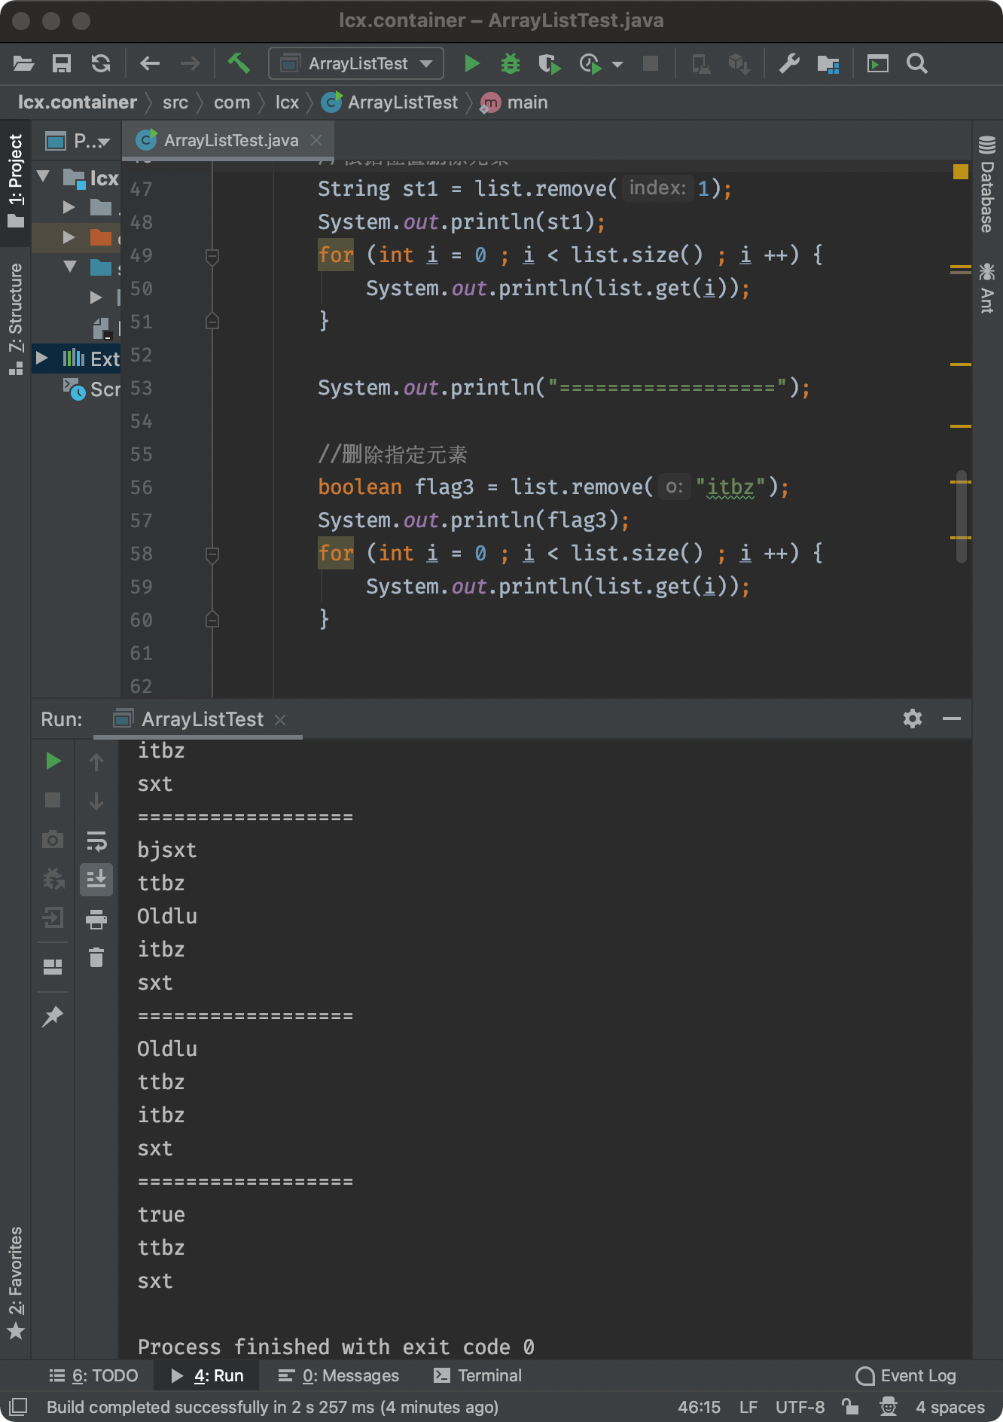The height and width of the screenshot is (1422, 1003).
Task: Select src in the breadcrumb bar
Action: pos(175,102)
